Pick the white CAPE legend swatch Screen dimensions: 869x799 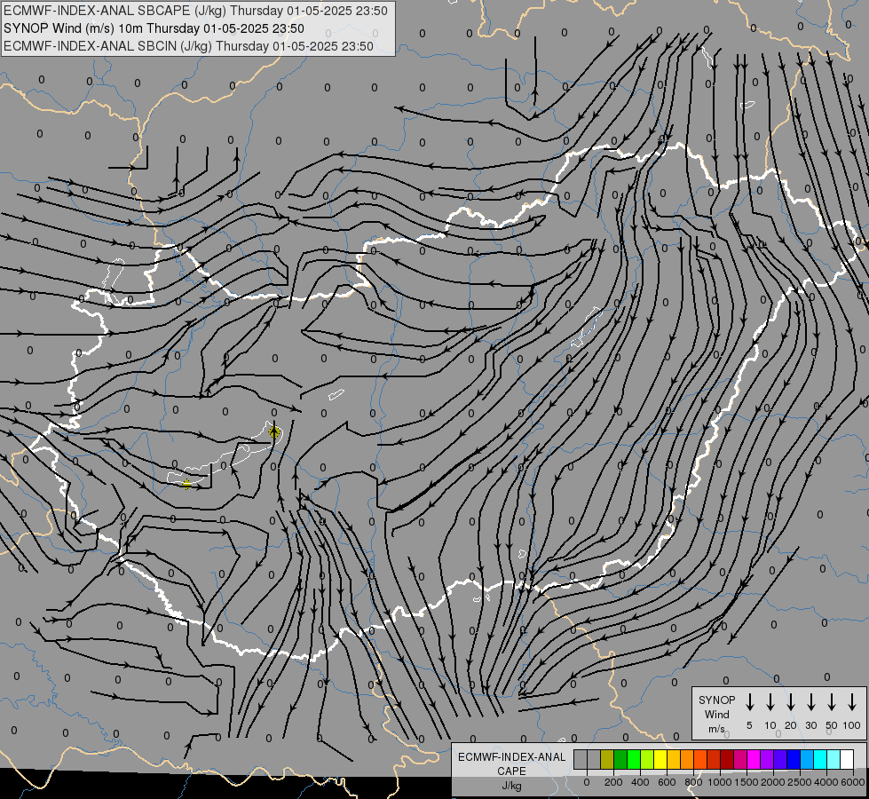click(x=846, y=759)
